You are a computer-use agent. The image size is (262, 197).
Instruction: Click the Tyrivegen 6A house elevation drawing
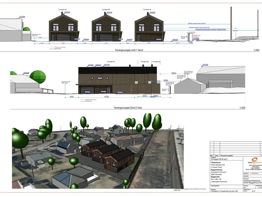[x=64, y=27]
